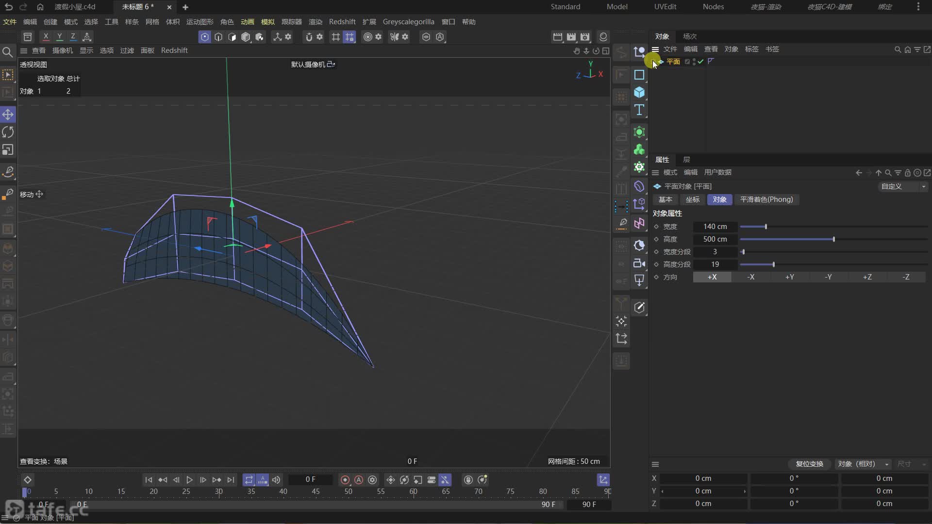Click the 宽度分段 value field

715,252
